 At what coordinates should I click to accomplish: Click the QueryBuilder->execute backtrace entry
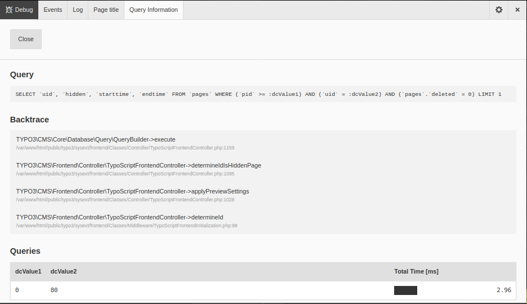tap(96, 139)
